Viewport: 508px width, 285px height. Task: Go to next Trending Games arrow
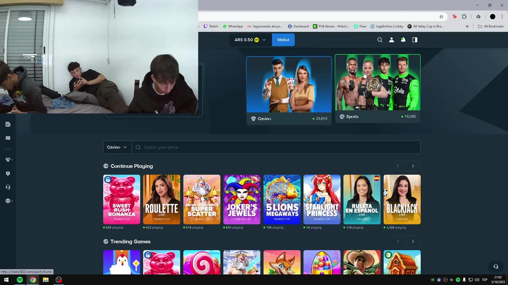tap(413, 241)
